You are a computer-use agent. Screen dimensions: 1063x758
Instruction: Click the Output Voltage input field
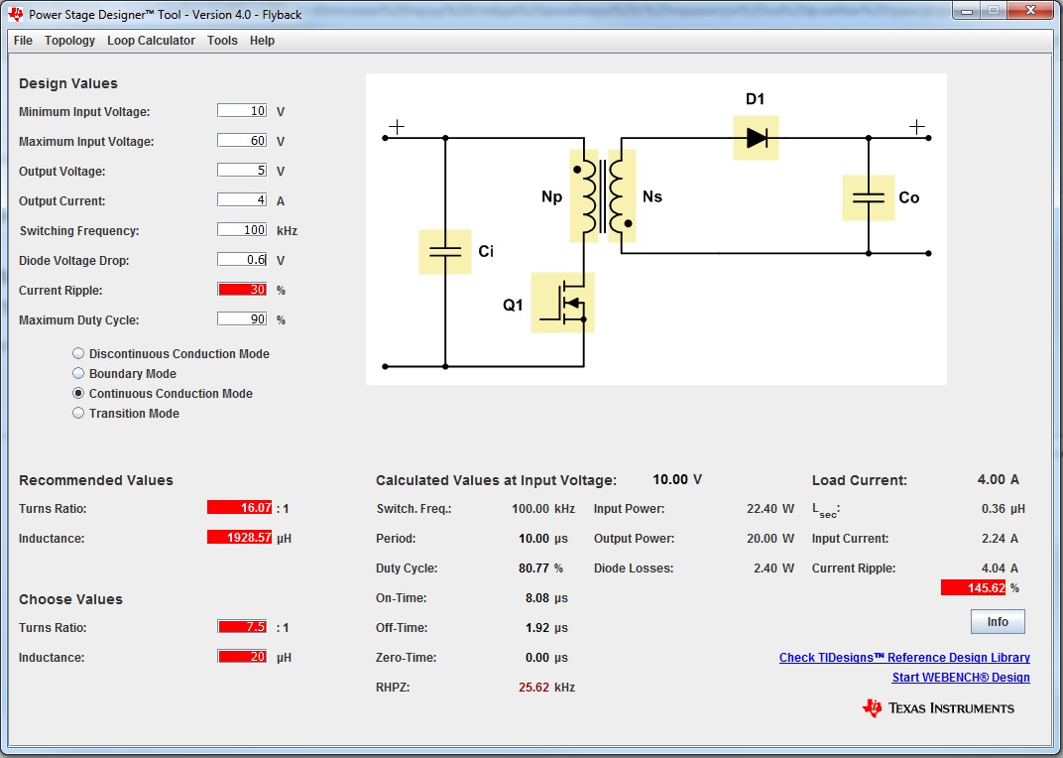[242, 171]
